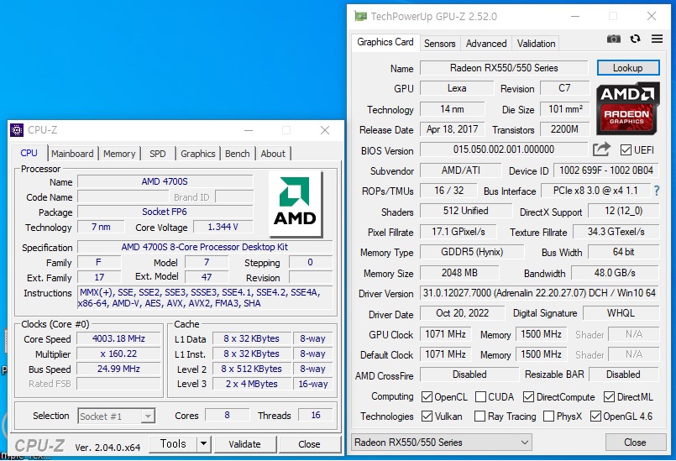Click the Lookup button in GPU-Z
This screenshot has width=676, height=461.
(x=628, y=68)
